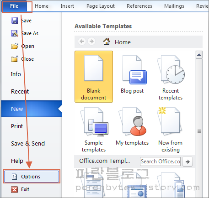Screen dimensions: 209x198
Task: Click the Exit command
Action: [25, 189]
